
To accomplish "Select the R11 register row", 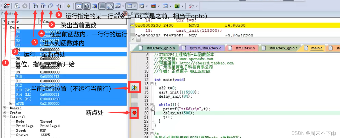I will pyautogui.click(x=71, y=81).
